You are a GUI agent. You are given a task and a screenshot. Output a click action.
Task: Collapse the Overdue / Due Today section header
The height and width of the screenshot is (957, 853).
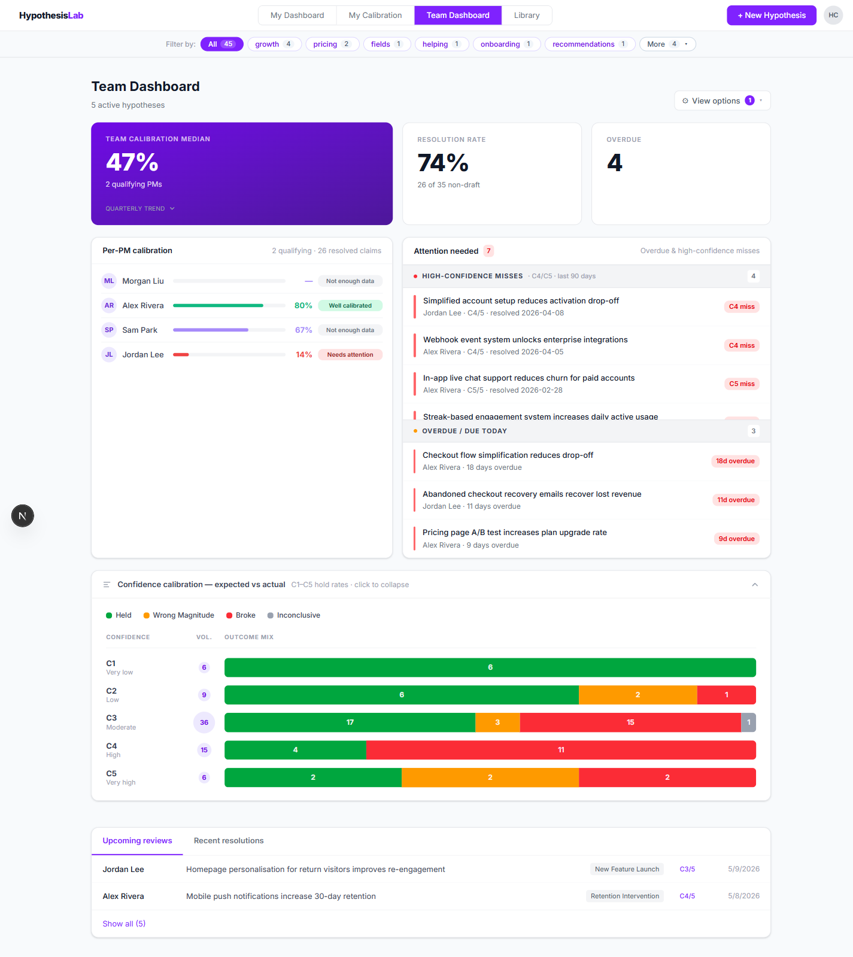pyautogui.click(x=587, y=431)
